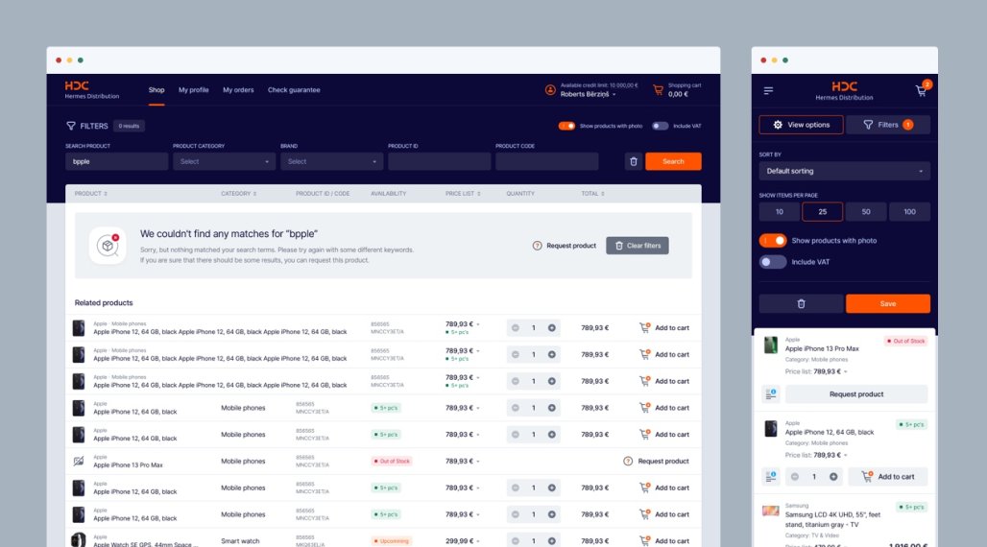
Task: Select 50 items per page
Action: click(x=866, y=212)
